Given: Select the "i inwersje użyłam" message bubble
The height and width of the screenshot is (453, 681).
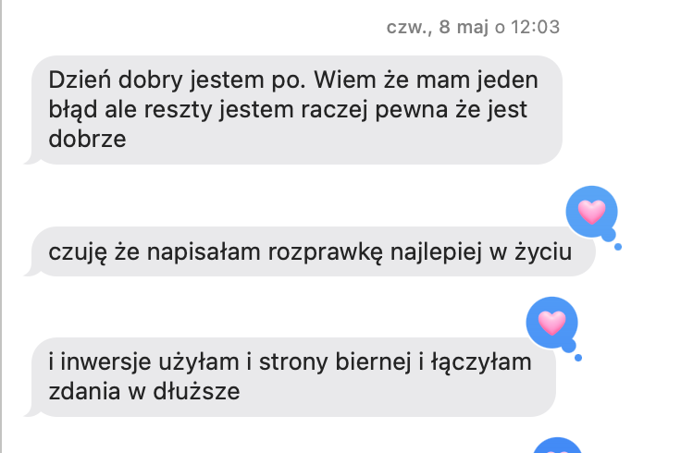Looking at the screenshot, I should [293, 377].
